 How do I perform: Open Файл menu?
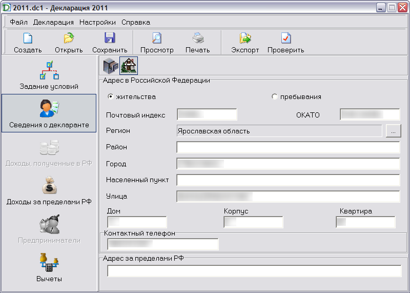[18, 22]
